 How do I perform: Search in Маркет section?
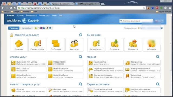click(158, 57)
